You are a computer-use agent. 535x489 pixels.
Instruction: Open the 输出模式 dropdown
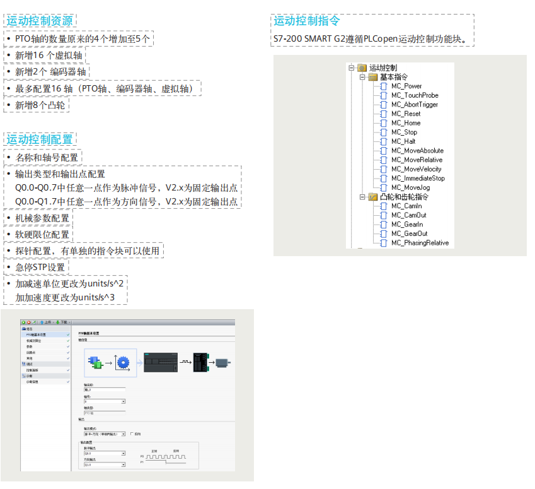pyautogui.click(x=123, y=434)
